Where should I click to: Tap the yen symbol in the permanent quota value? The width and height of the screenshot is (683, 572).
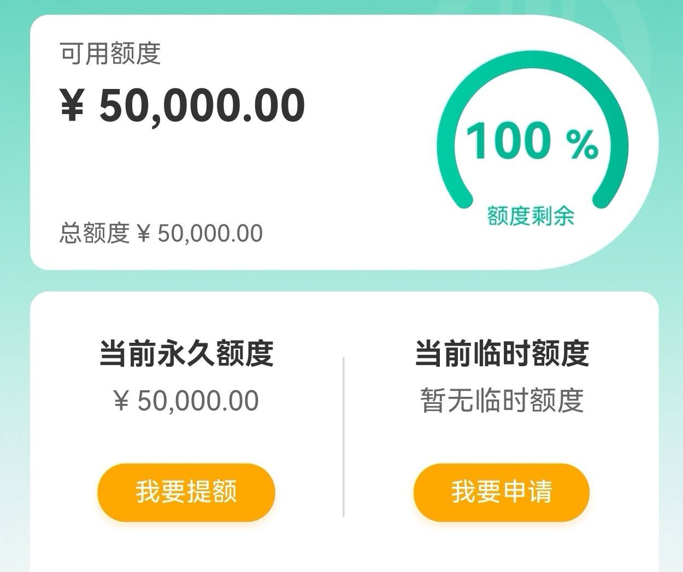(x=121, y=401)
